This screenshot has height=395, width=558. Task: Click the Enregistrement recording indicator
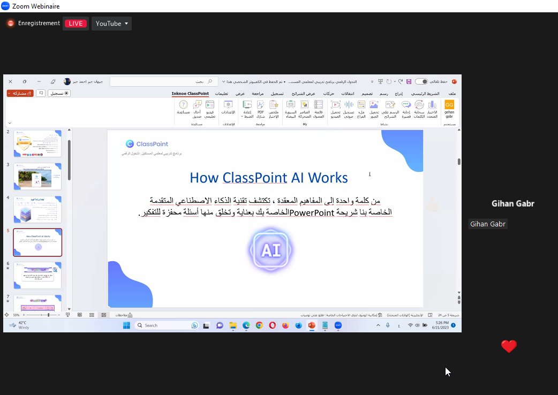(33, 23)
